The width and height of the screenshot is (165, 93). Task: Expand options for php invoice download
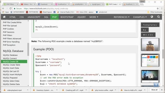coord(115,90)
